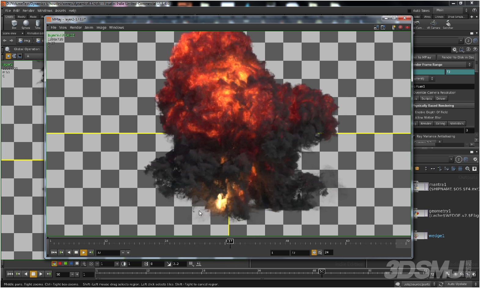Click the frame 37 marker on MPlay timeline
This screenshot has height=288, width=480.
click(230, 241)
